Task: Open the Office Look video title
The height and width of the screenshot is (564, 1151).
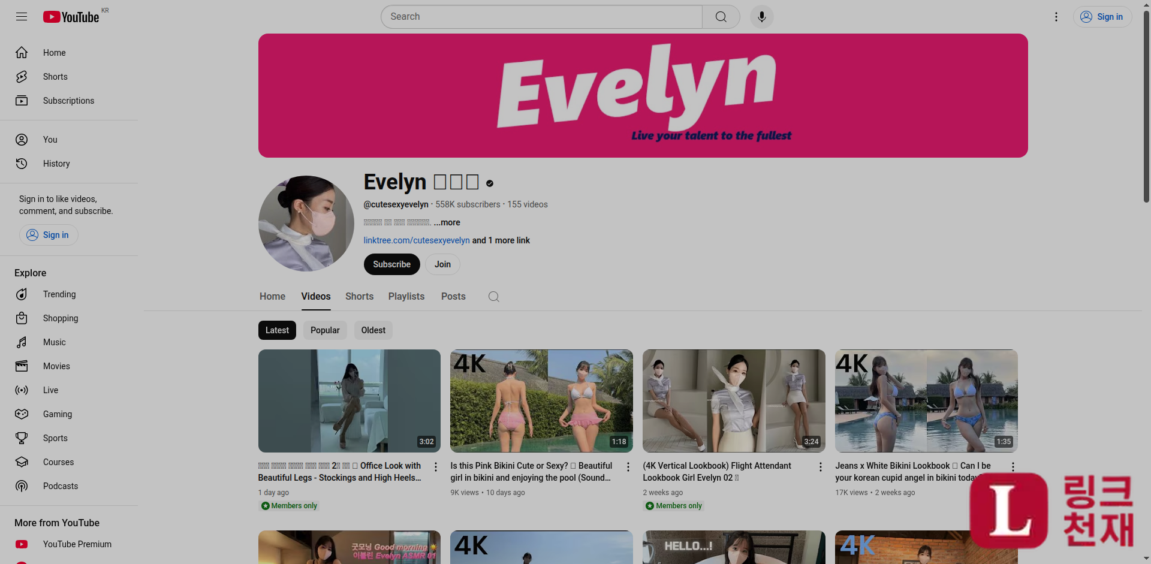Action: (x=340, y=472)
